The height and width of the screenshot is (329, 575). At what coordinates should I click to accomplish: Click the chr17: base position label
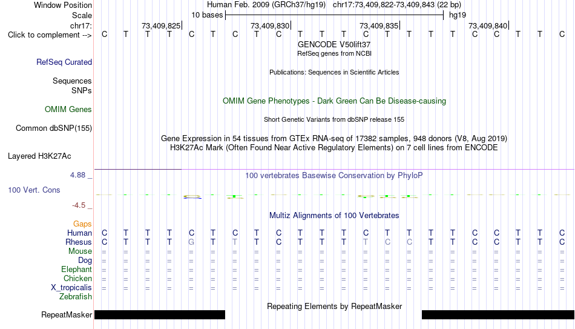pyautogui.click(x=80, y=25)
